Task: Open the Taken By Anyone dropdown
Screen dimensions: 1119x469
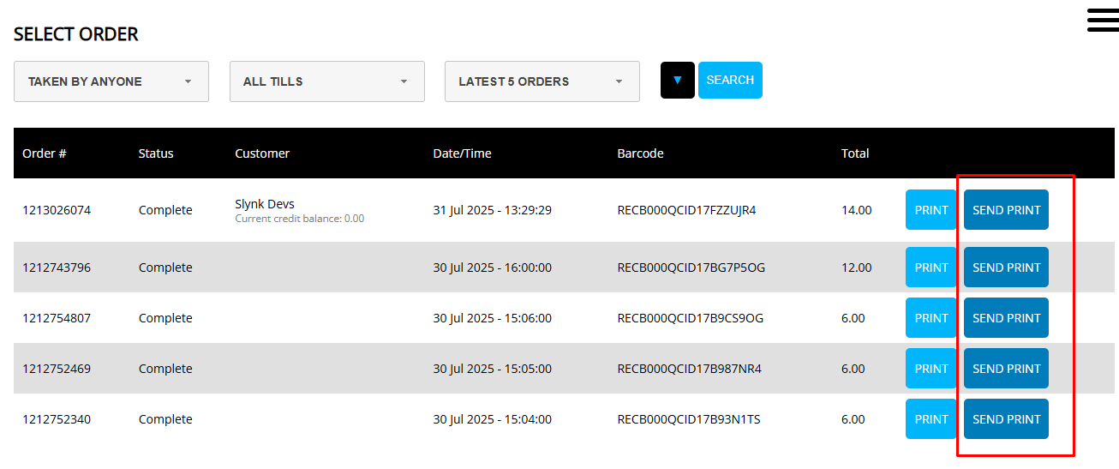Action: pyautogui.click(x=111, y=81)
